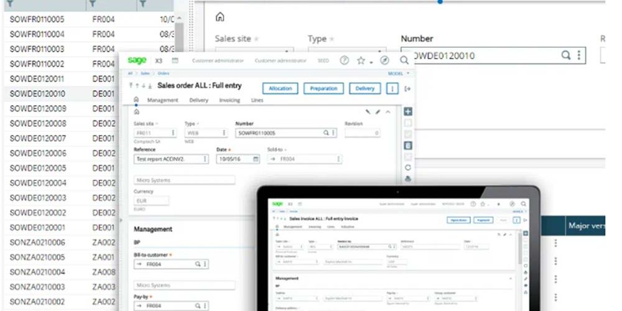Click search icon in Bill-to customer field
The height and width of the screenshot is (311, 622).
pos(198,264)
